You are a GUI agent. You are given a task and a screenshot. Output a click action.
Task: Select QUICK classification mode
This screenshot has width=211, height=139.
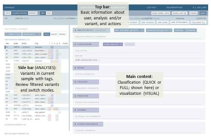(x=54, y=34)
